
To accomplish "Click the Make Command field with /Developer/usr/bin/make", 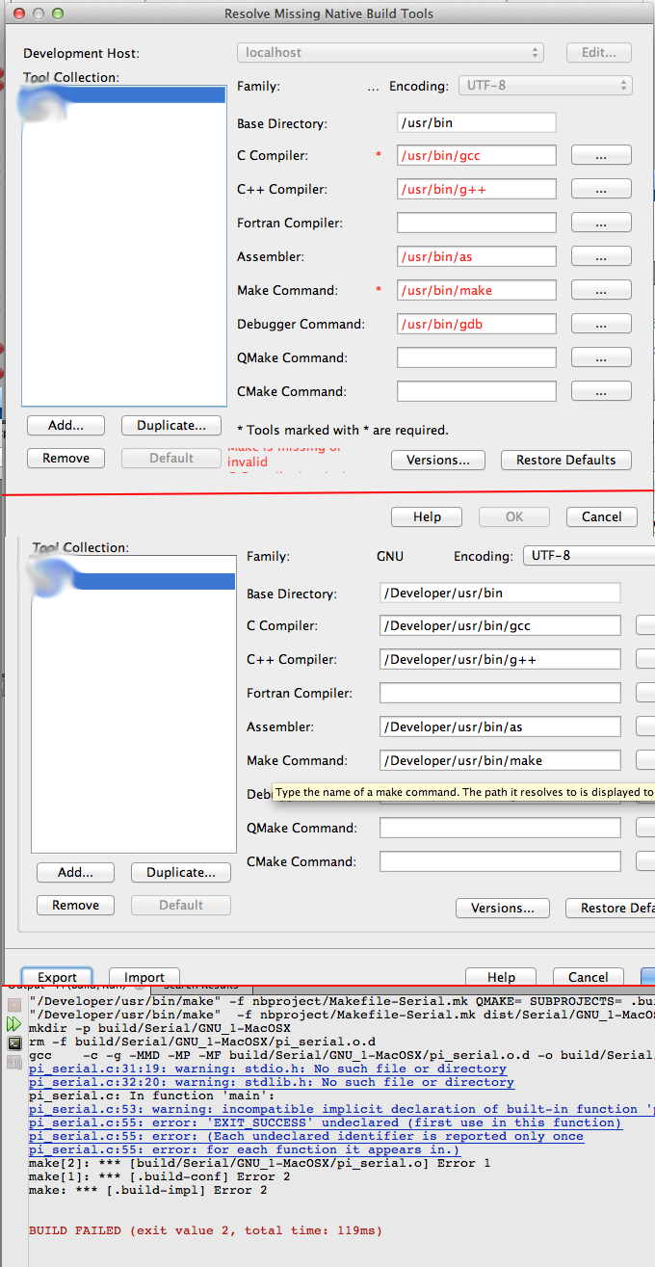I will tap(500, 760).
